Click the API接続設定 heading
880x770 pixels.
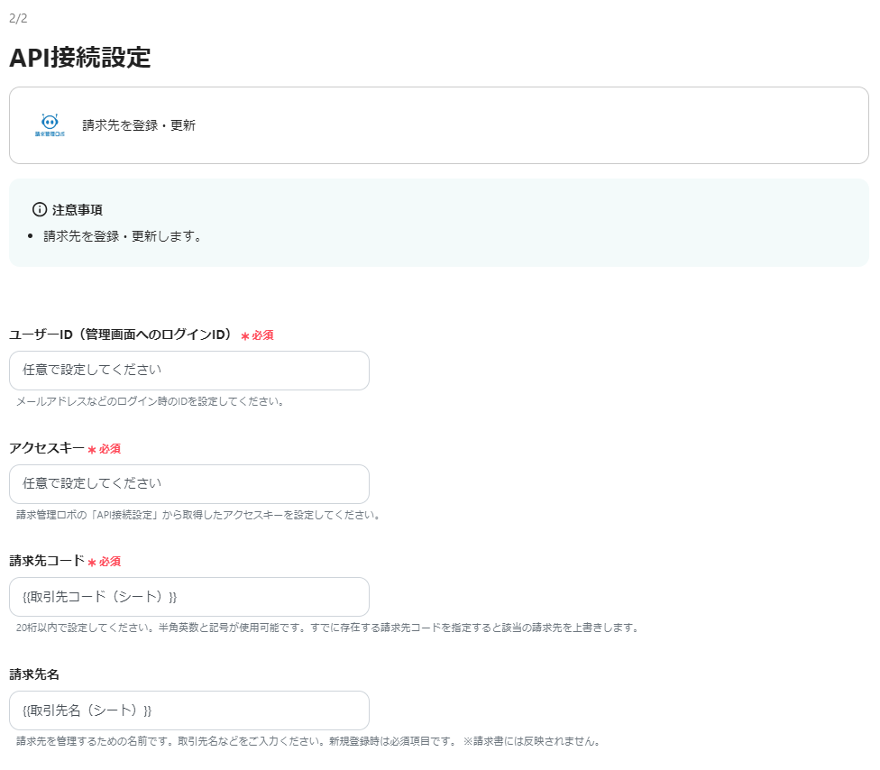(79, 57)
